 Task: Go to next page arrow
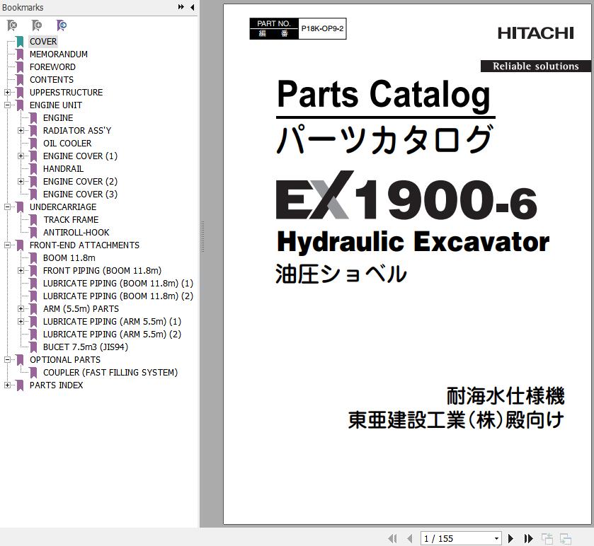[510, 538]
